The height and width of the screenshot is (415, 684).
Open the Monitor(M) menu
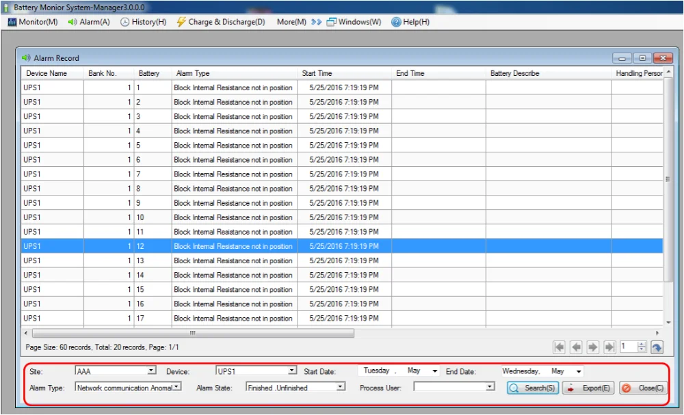pos(33,22)
